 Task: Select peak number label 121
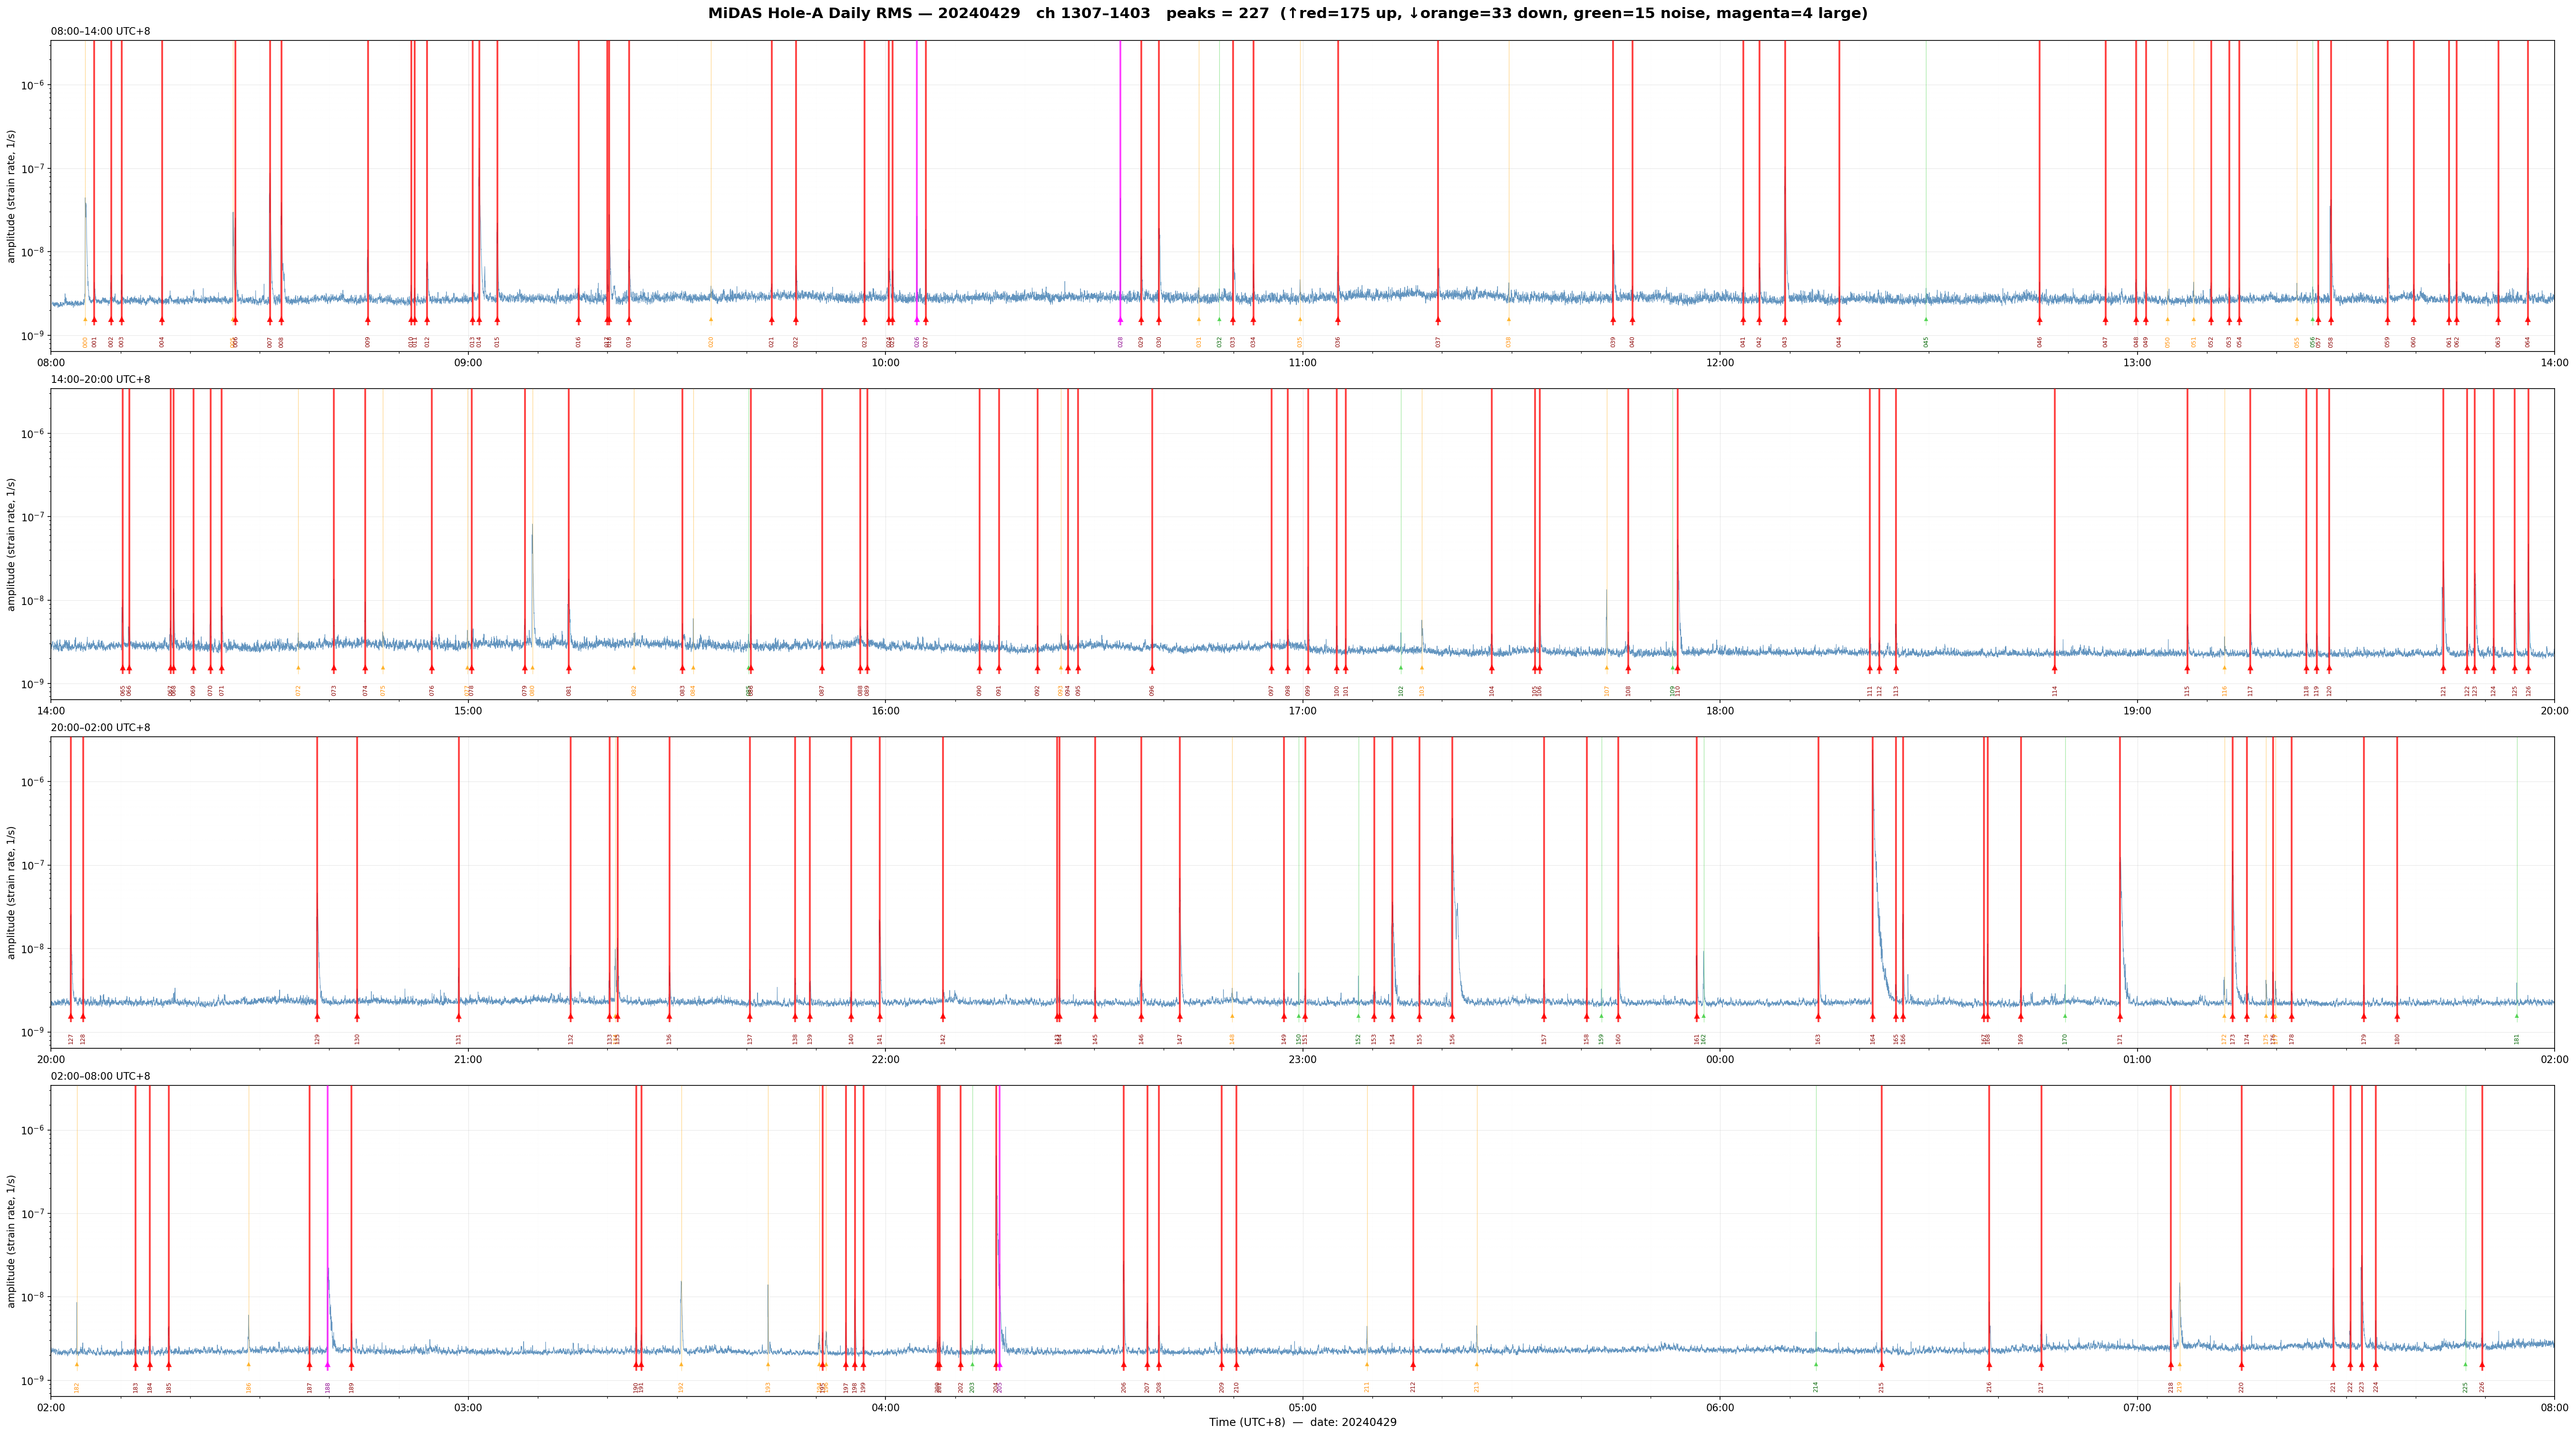pyautogui.click(x=2443, y=690)
